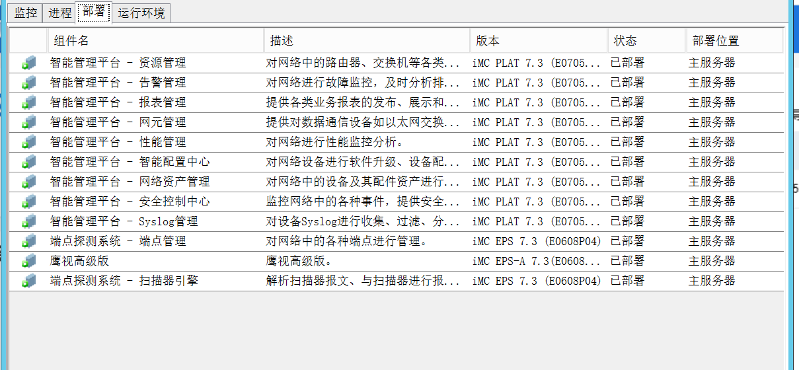Select 智能管理平台 - Syslog管理 component

point(124,221)
